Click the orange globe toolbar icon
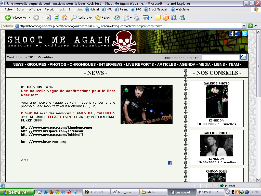261x196 pixels. 166,18
